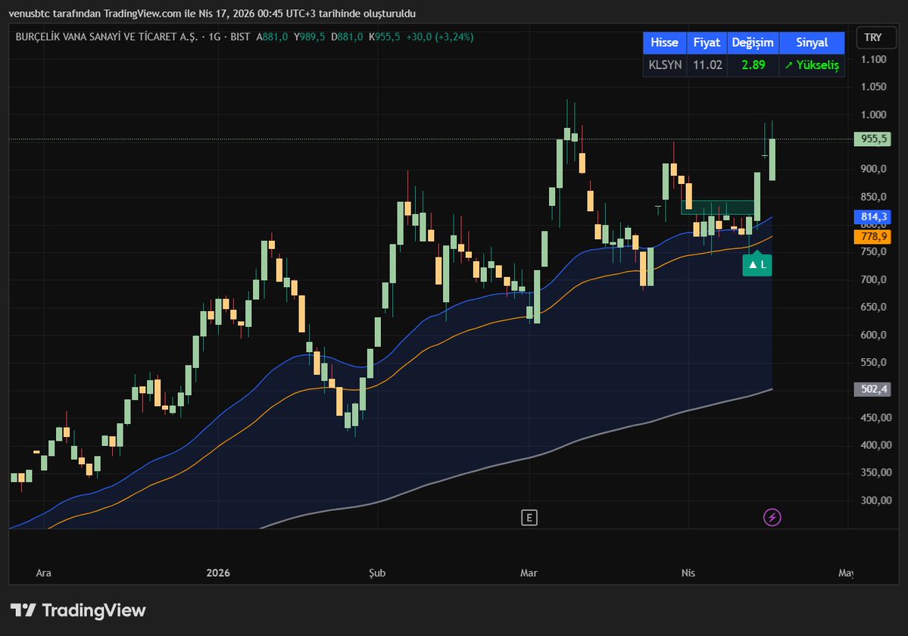Click the '2026' label on time axis
Viewport: 908px width, 636px height.
click(218, 573)
